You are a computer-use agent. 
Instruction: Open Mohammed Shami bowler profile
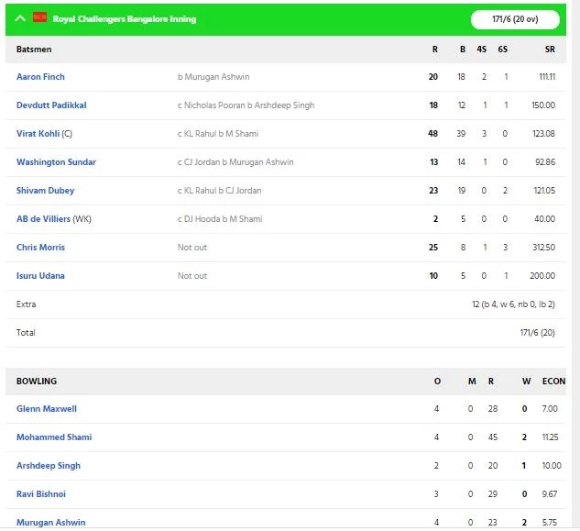[54, 437]
